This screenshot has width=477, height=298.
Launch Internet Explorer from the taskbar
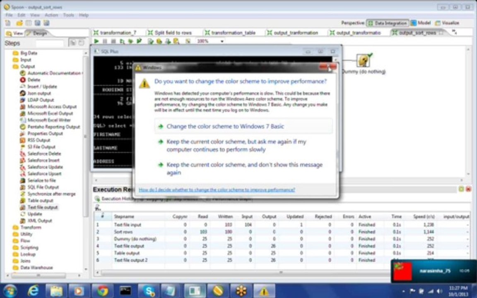click(33, 291)
